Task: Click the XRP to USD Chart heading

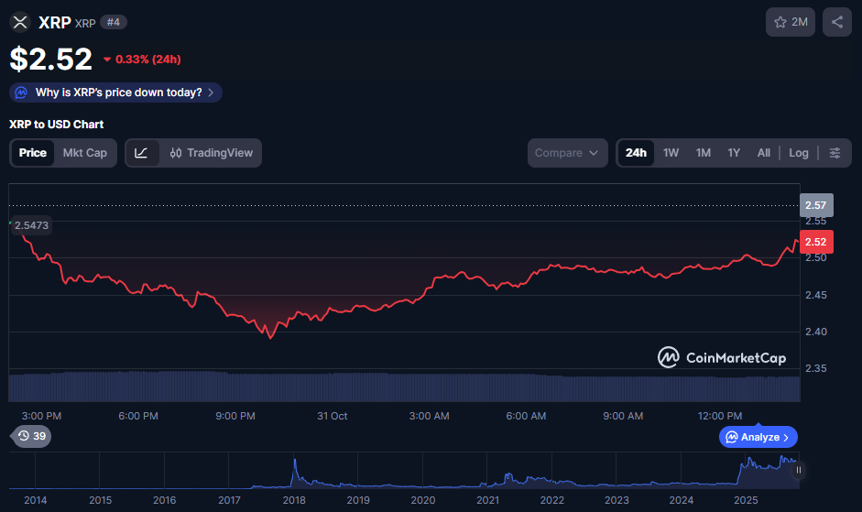Action: (x=56, y=125)
